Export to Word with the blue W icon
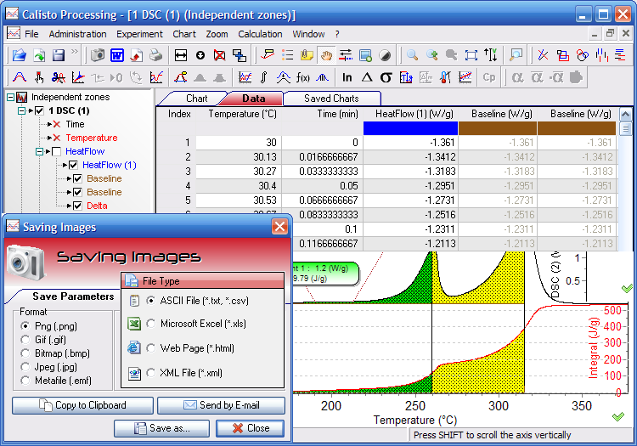Viewport: 637px width, 446px height. [117, 55]
